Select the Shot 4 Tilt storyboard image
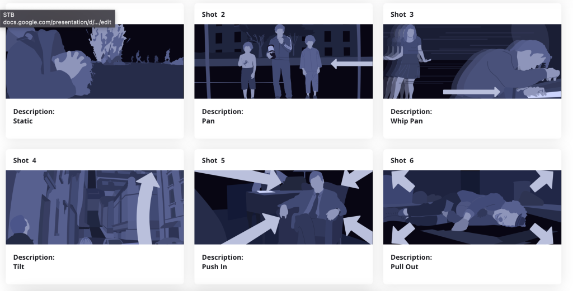573x291 pixels. click(95, 207)
